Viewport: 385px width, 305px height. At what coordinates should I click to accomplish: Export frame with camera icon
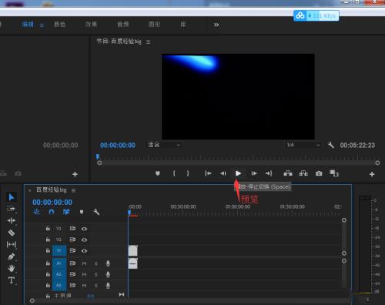point(319,173)
